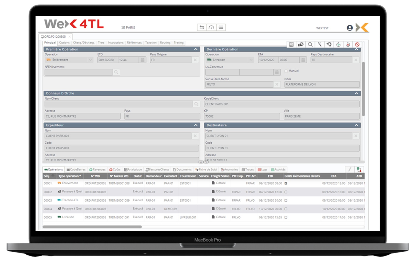Sort grid by ETD column header
The width and height of the screenshot is (413, 264).
click(270, 176)
